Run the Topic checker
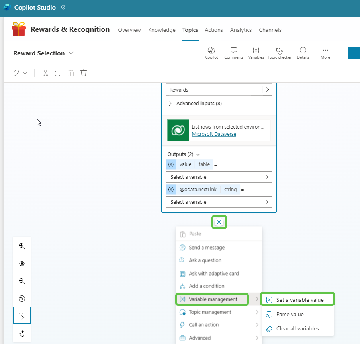 (x=280, y=53)
